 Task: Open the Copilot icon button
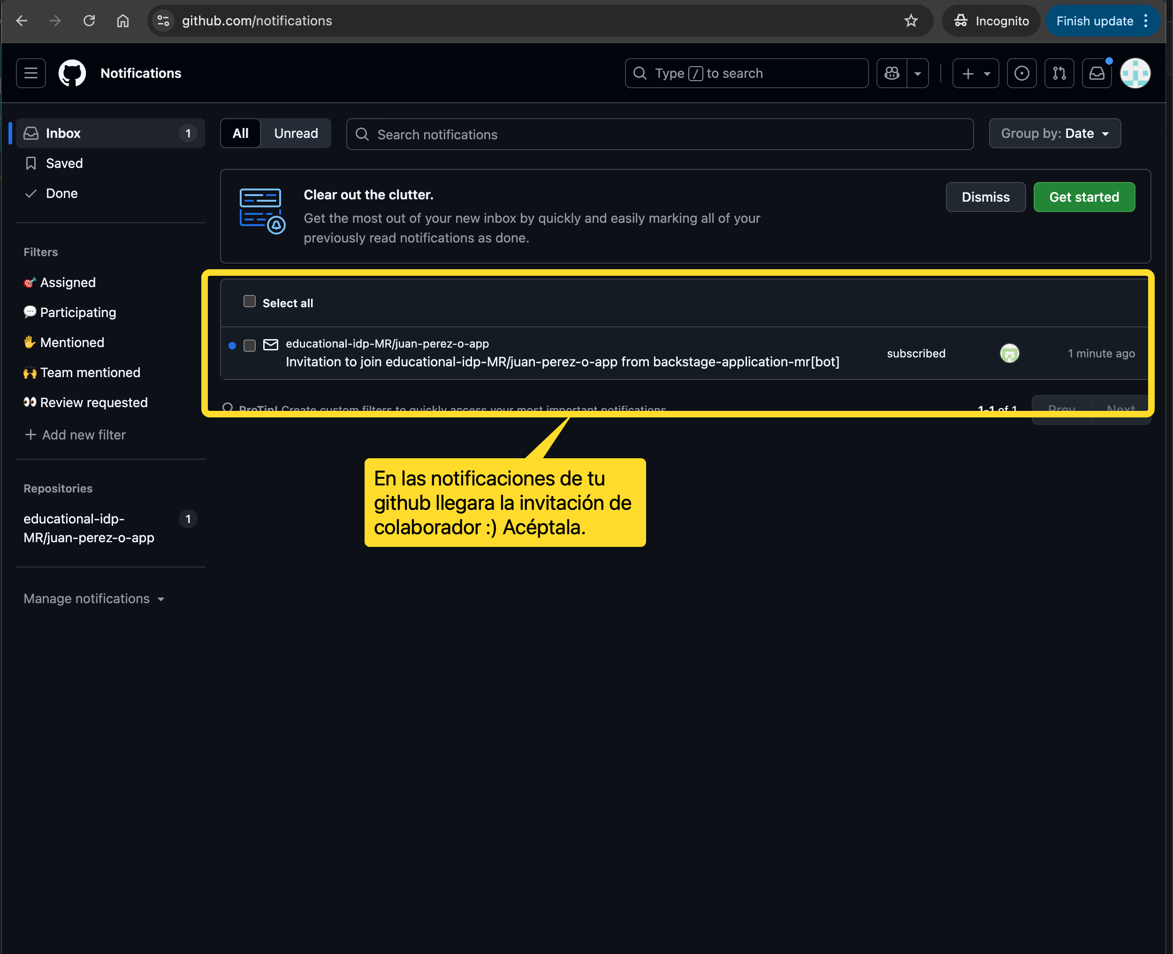(891, 73)
